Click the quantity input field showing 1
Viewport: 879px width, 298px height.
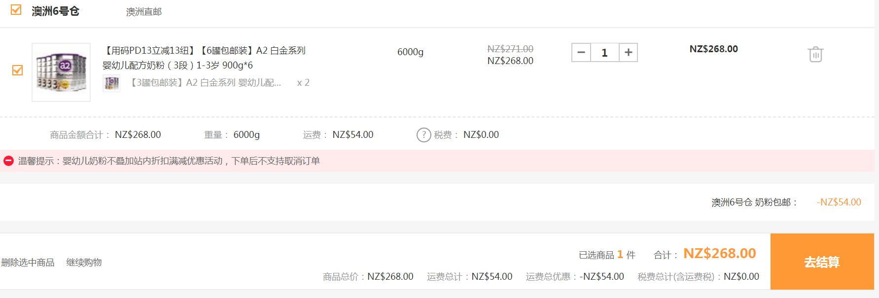pos(604,53)
